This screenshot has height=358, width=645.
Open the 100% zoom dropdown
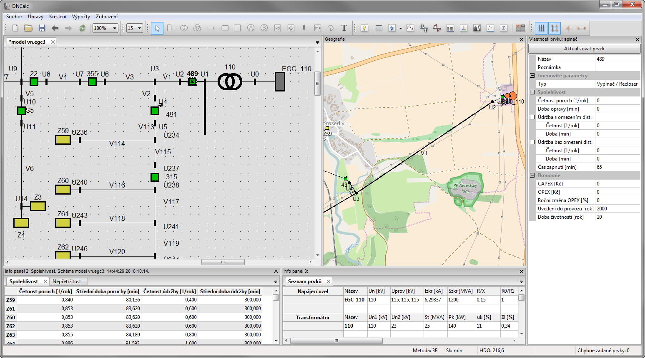(x=115, y=28)
